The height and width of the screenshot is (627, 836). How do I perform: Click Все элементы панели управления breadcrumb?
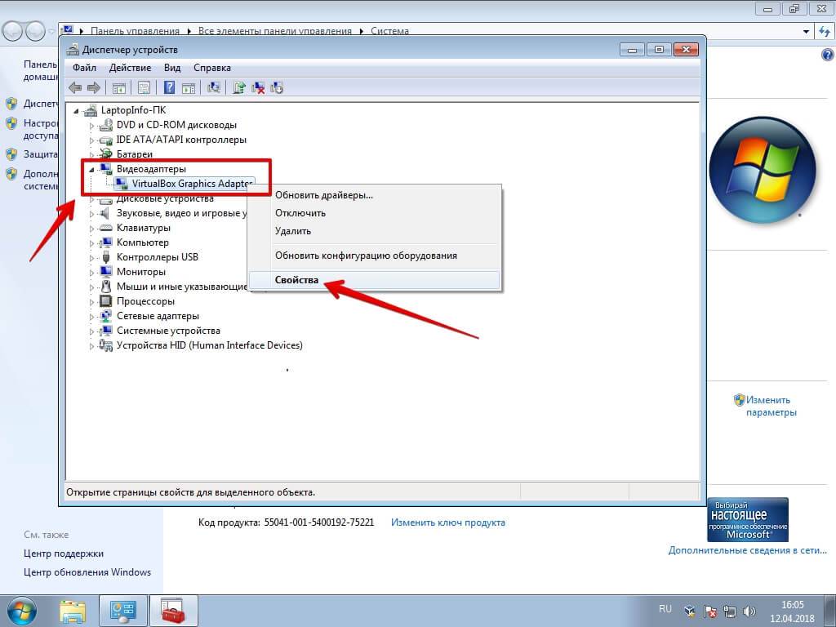[x=275, y=31]
